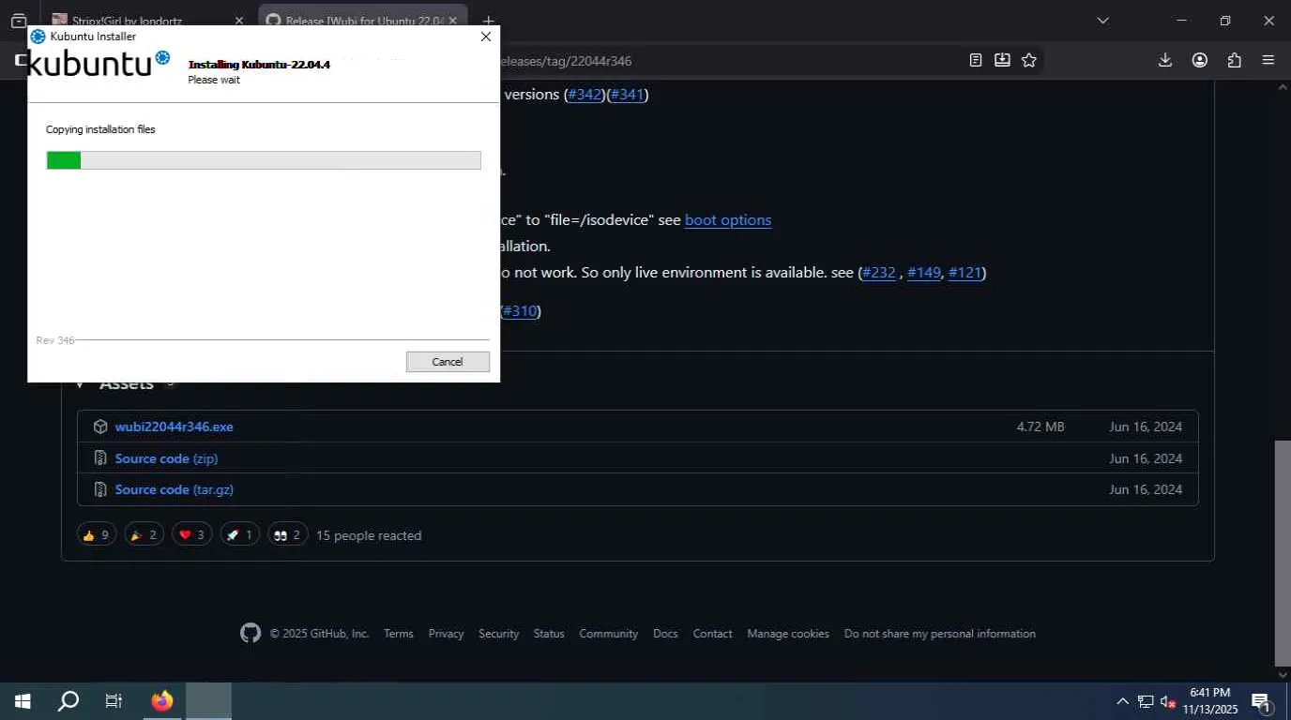The width and height of the screenshot is (1291, 720).
Task: Open the Windows notification center
Action: [x=1261, y=701]
